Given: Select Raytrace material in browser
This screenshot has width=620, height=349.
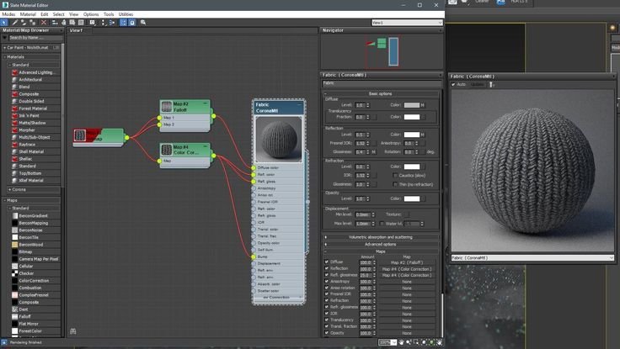Looking at the screenshot, I should (27, 145).
